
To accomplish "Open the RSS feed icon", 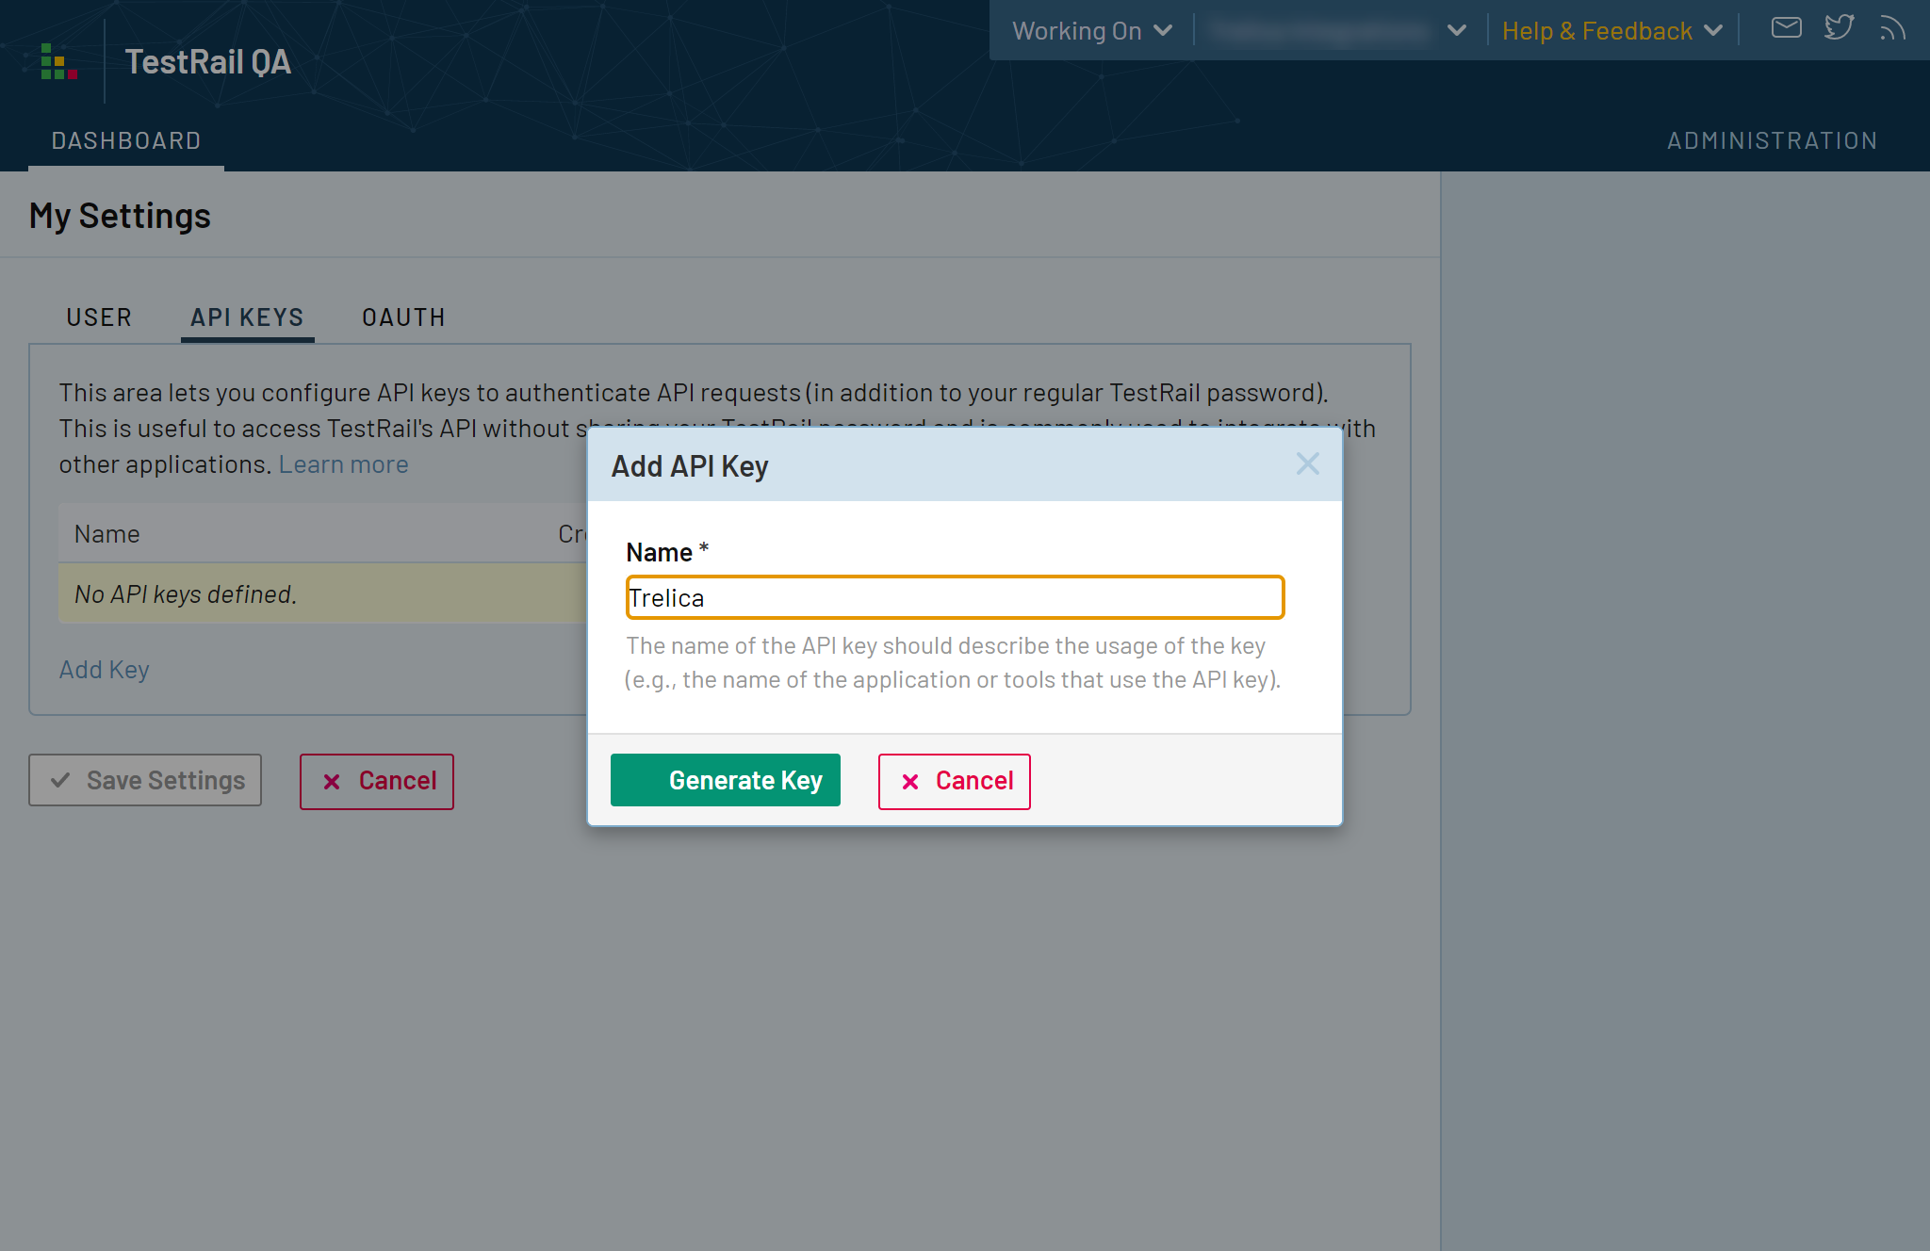I will pyautogui.click(x=1891, y=28).
